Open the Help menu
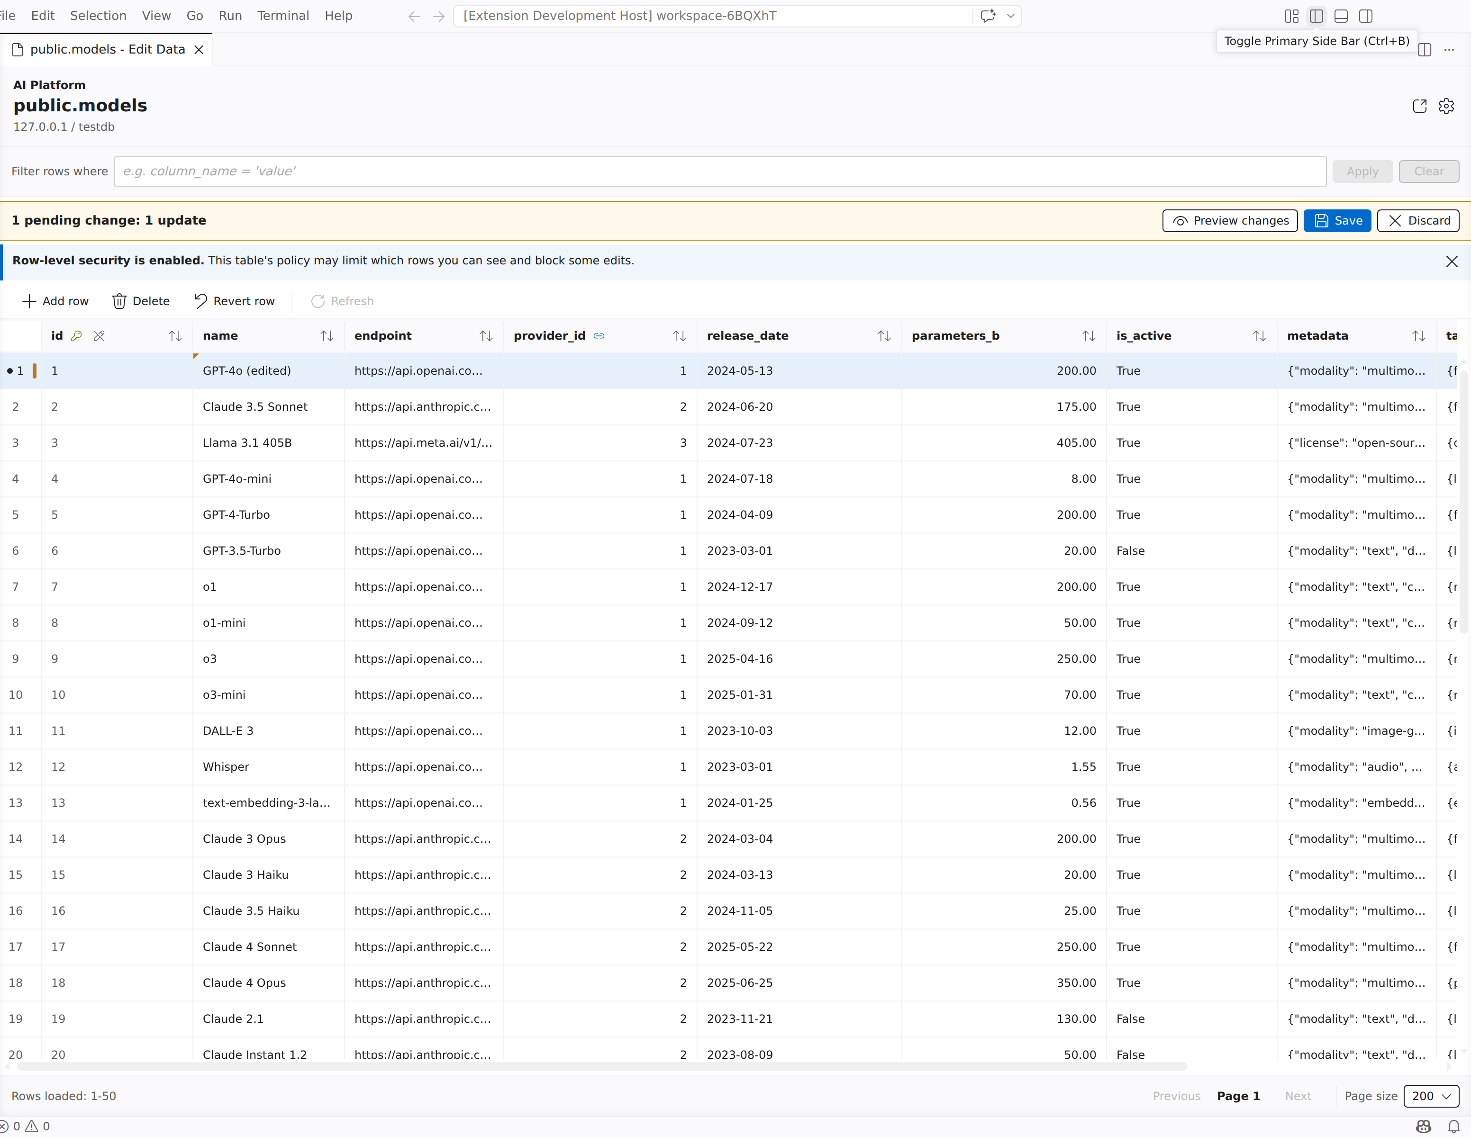The width and height of the screenshot is (1471, 1137). 338,16
